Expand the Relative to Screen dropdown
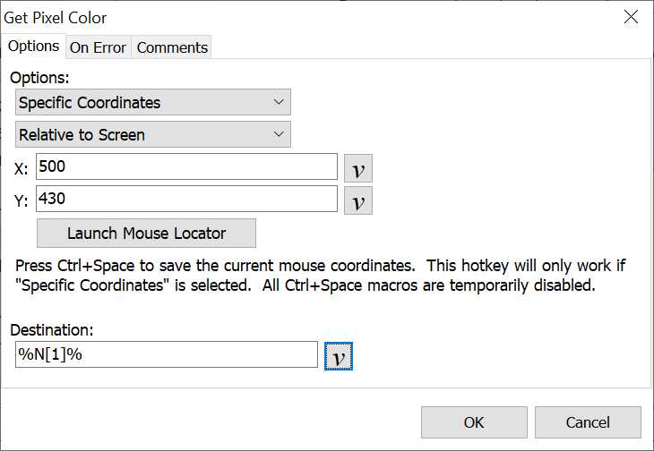Screen dimensions: 654x451 pos(153,135)
